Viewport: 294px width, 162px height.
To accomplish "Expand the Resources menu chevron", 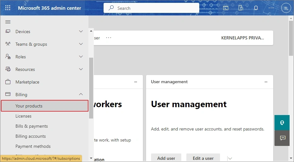I will tap(81, 69).
